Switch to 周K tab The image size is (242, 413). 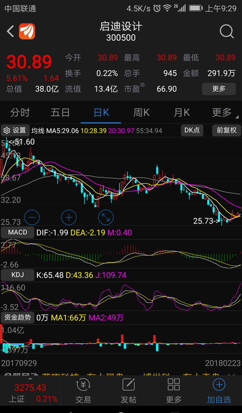(x=141, y=113)
